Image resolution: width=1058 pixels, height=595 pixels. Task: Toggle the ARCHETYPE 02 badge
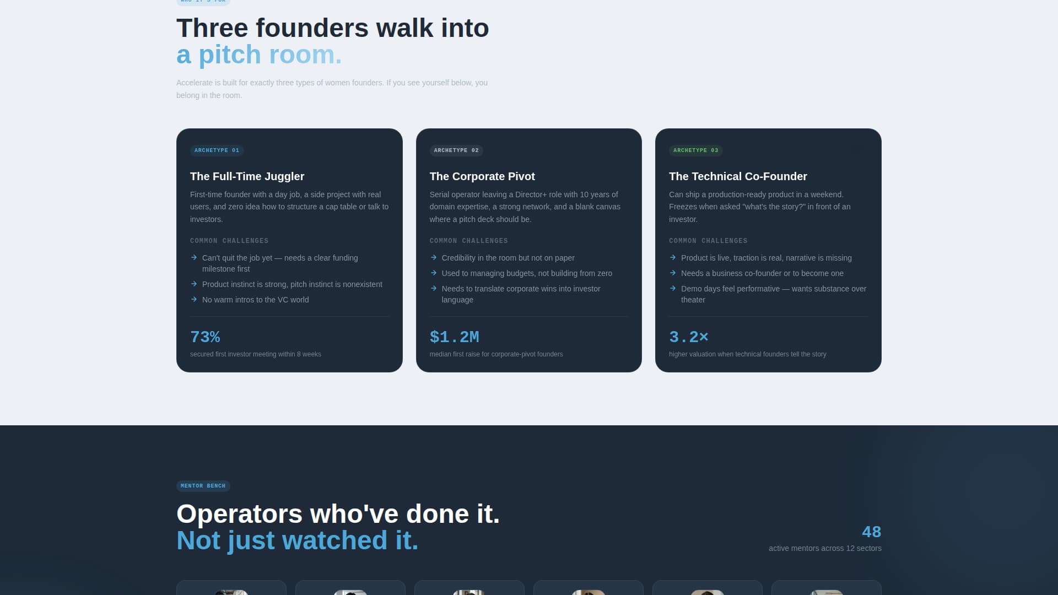(456, 150)
